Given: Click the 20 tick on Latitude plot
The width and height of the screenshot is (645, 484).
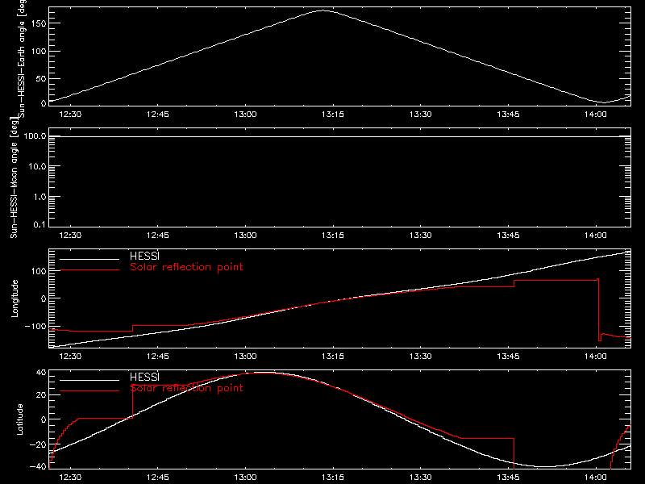Looking at the screenshot, I should (x=41, y=395).
